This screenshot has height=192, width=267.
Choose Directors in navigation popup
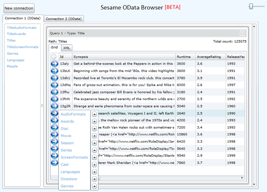pyautogui.click(x=69, y=179)
